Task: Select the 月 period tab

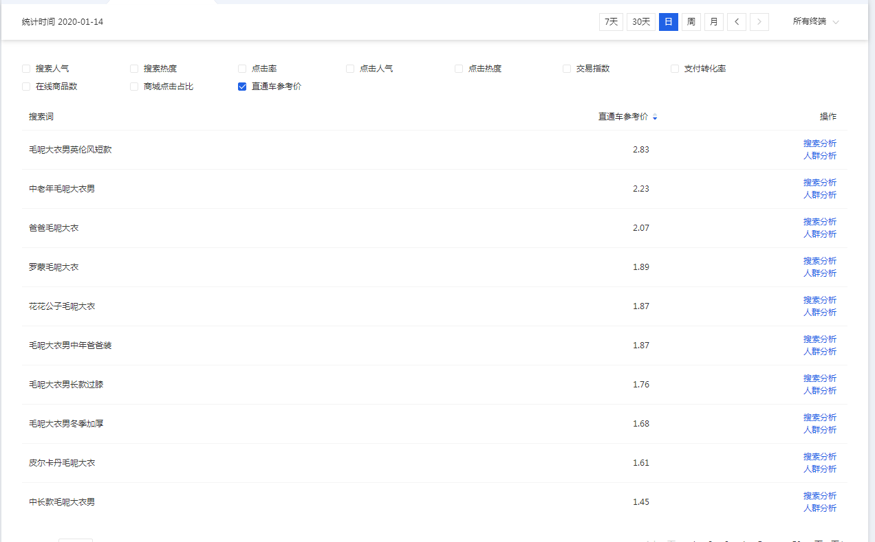Action: (x=713, y=22)
